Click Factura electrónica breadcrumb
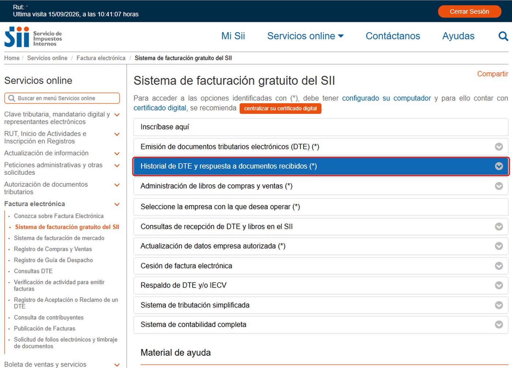Image resolution: width=512 pixels, height=368 pixels. [x=101, y=58]
